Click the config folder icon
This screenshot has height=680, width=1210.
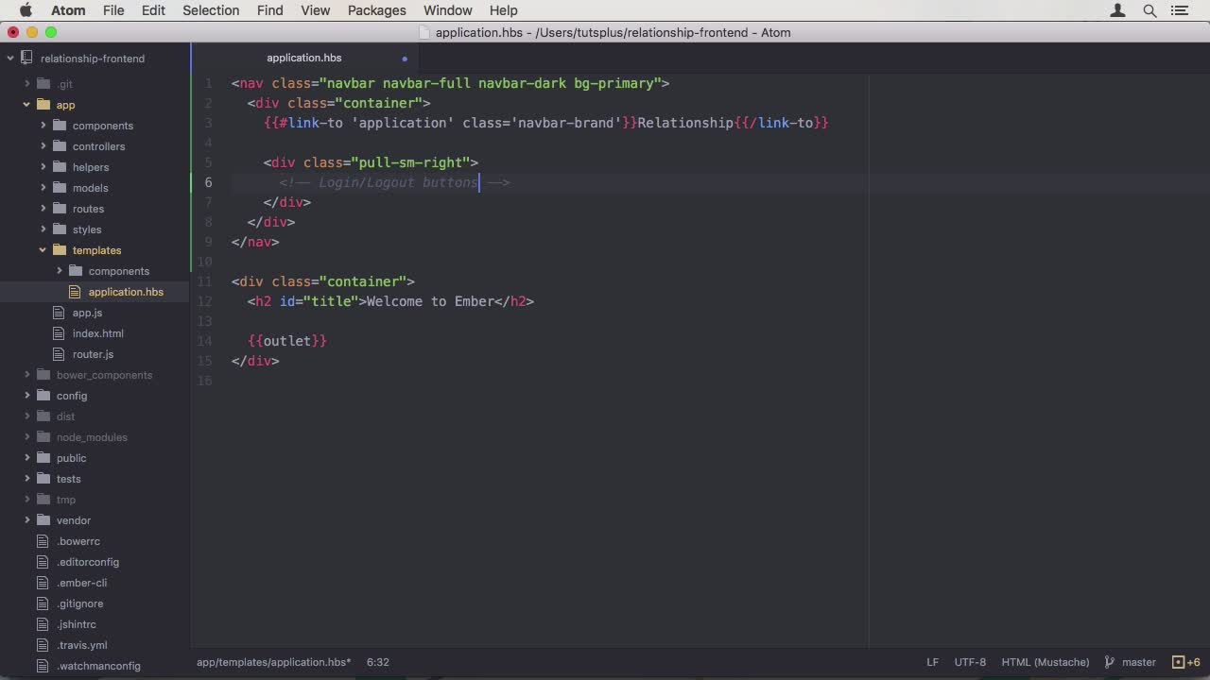pyautogui.click(x=43, y=396)
